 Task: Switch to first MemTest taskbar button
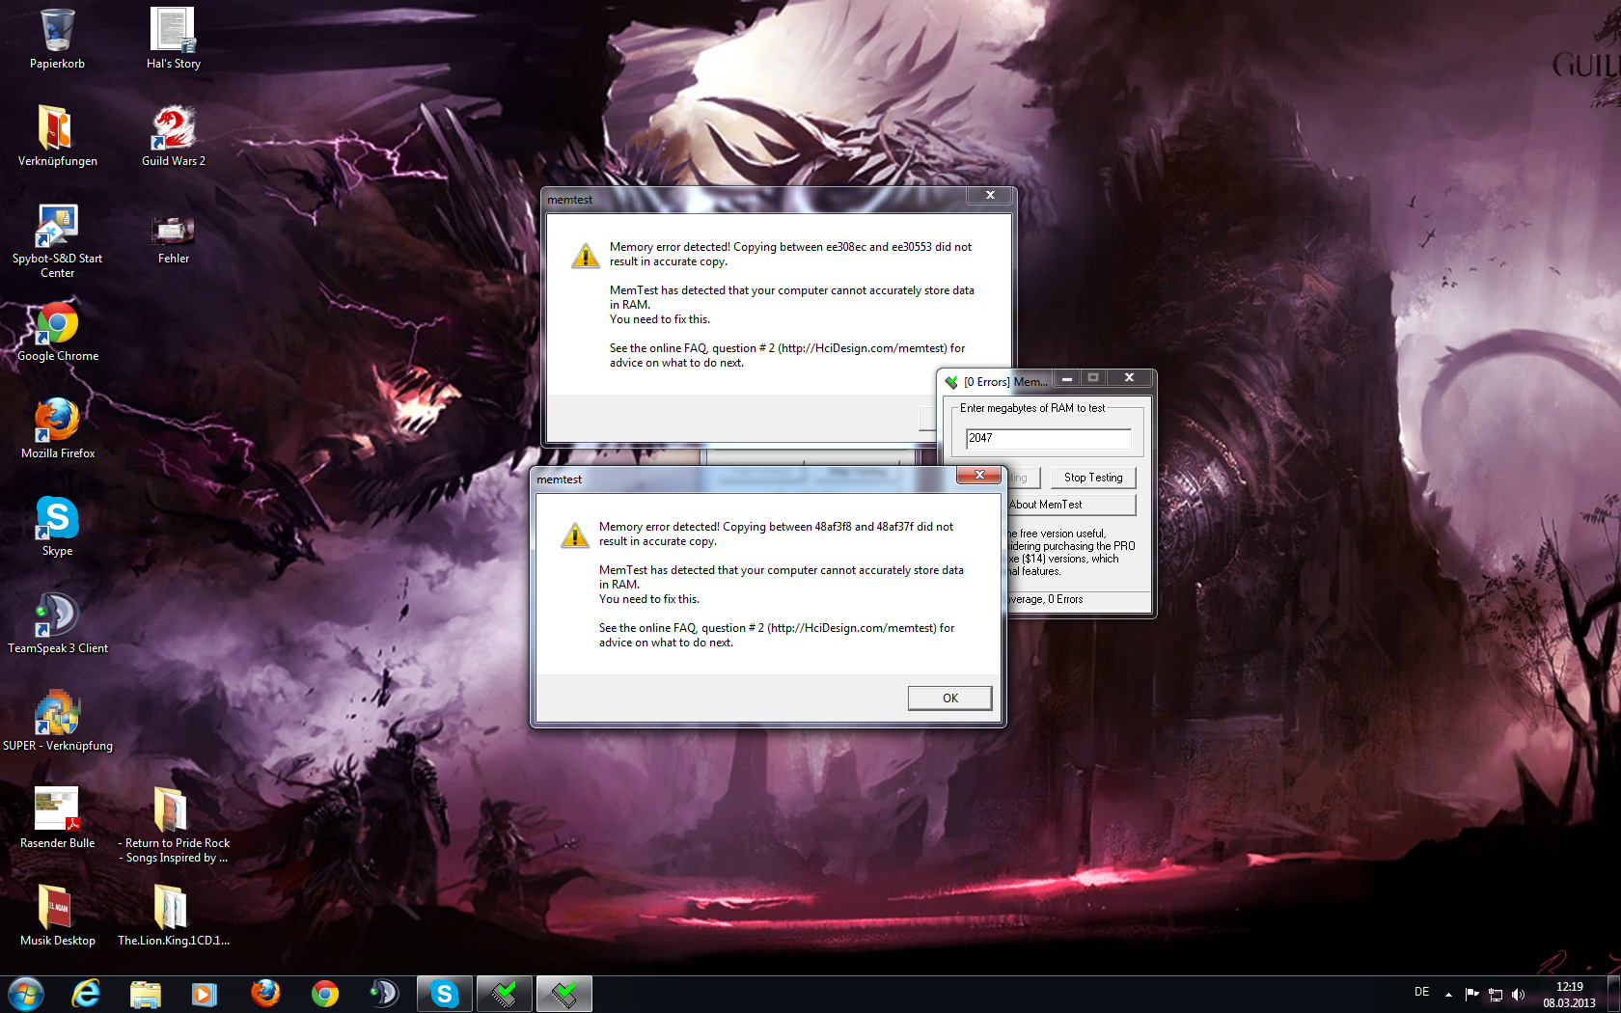tap(505, 994)
